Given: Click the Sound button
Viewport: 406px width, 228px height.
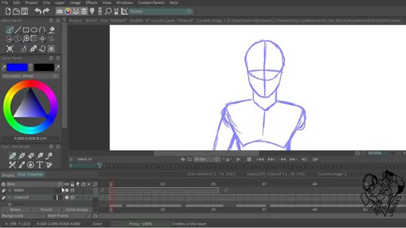Looking at the screenshot, I should coord(46,210).
